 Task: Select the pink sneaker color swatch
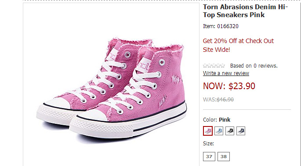click(208, 131)
